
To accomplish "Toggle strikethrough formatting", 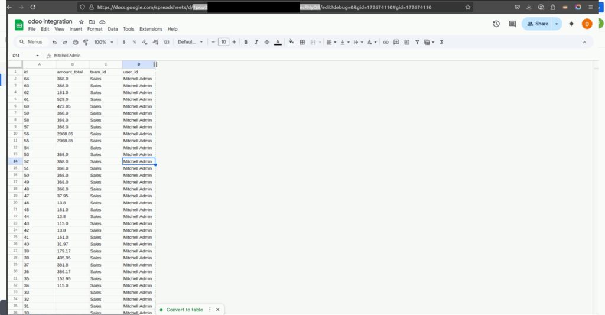I will 266,42.
